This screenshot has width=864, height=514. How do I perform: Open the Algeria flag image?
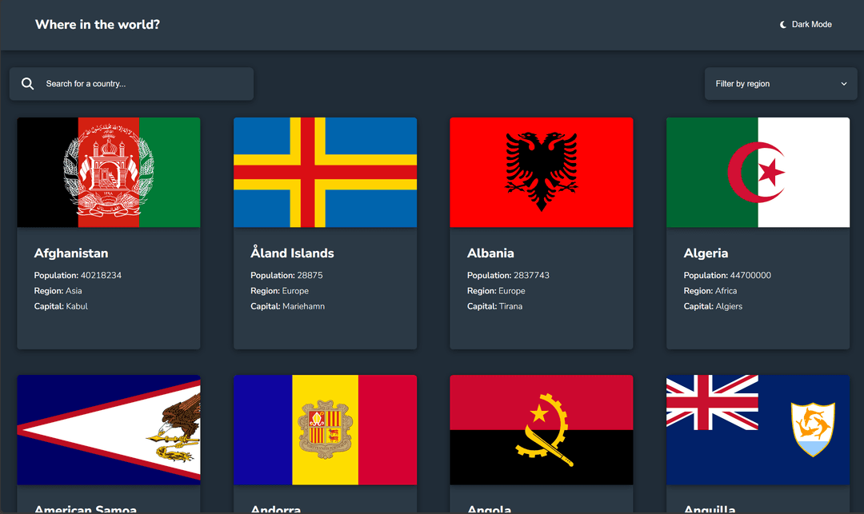[x=758, y=173]
